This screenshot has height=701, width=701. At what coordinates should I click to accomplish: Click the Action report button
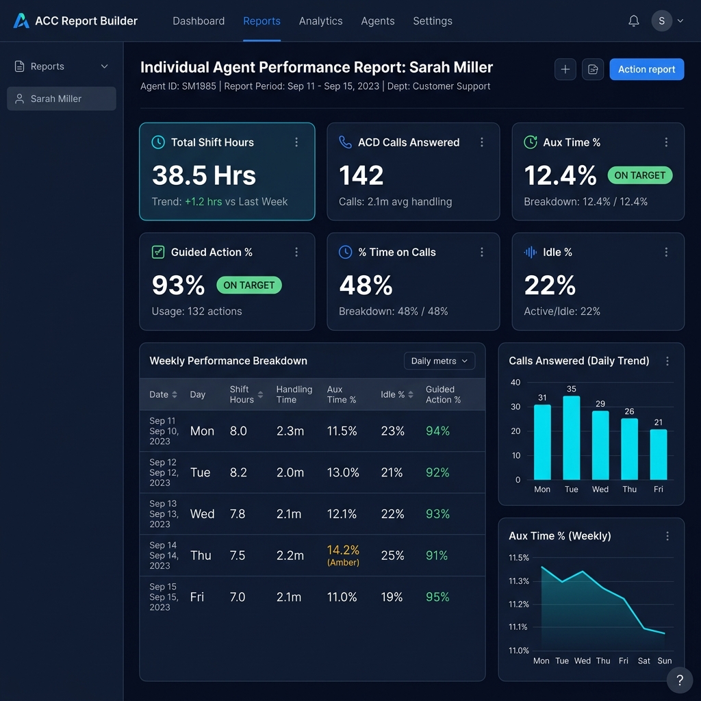[x=646, y=69]
